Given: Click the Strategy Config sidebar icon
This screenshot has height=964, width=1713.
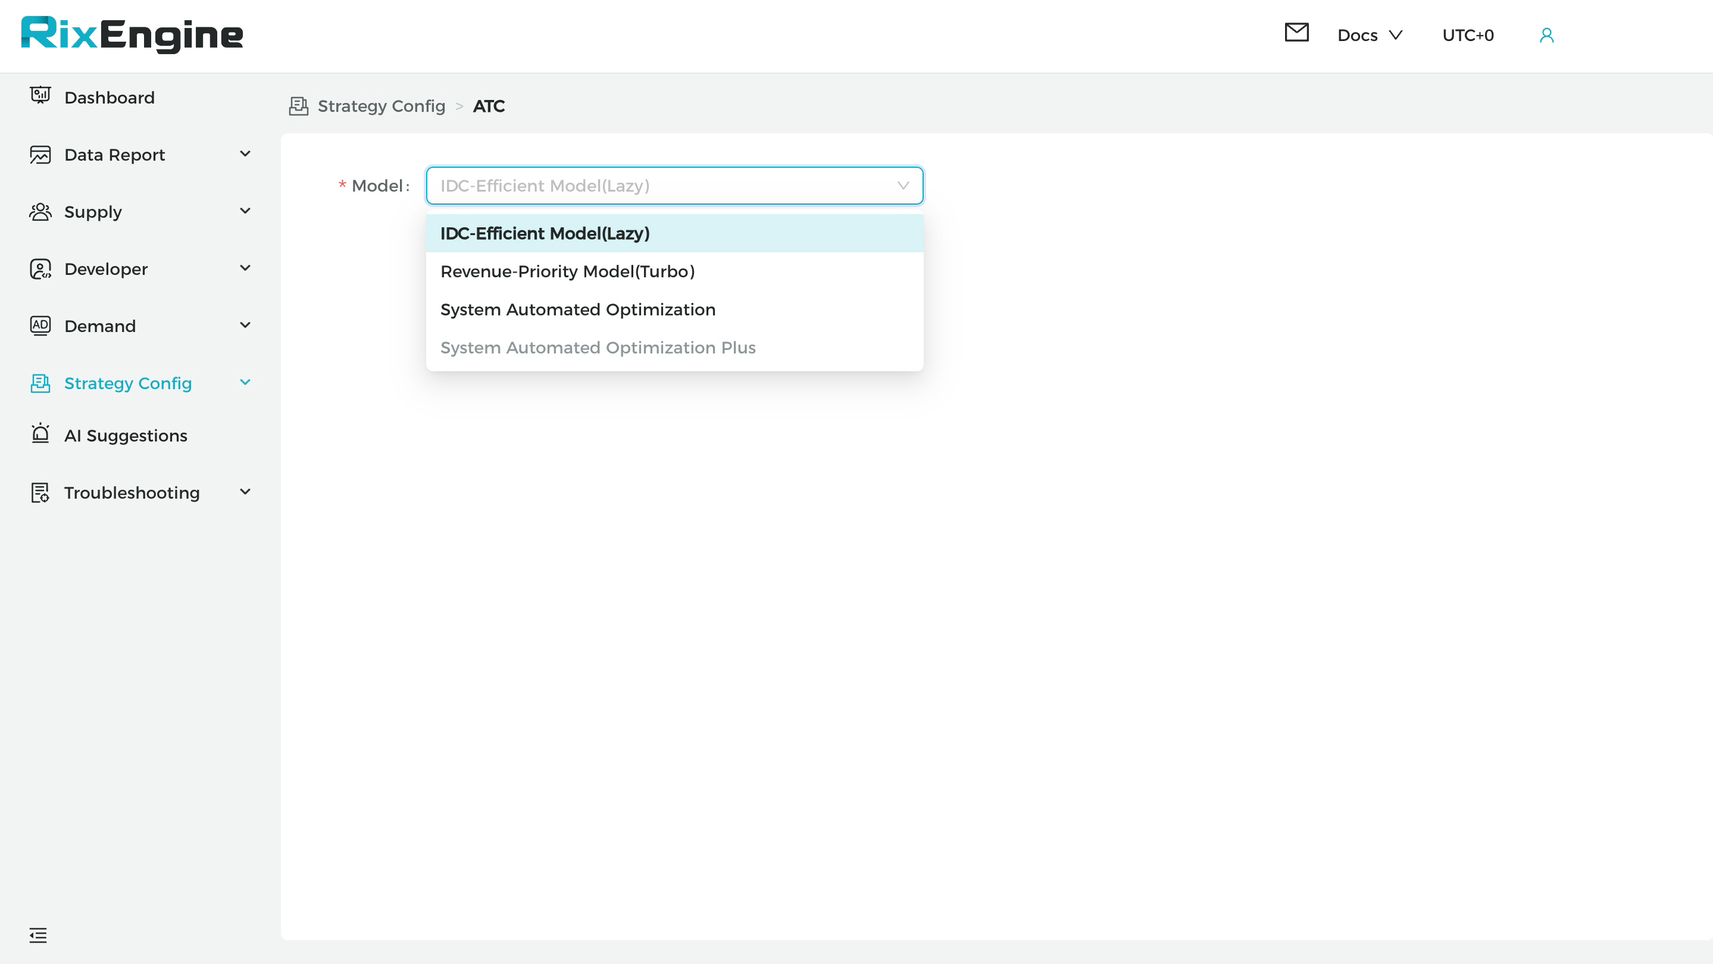Looking at the screenshot, I should click(x=40, y=383).
